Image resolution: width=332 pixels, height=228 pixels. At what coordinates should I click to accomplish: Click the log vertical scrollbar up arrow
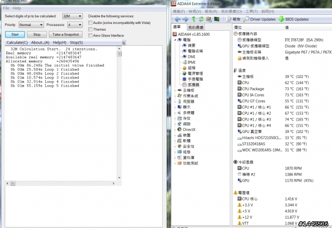tap(119, 48)
